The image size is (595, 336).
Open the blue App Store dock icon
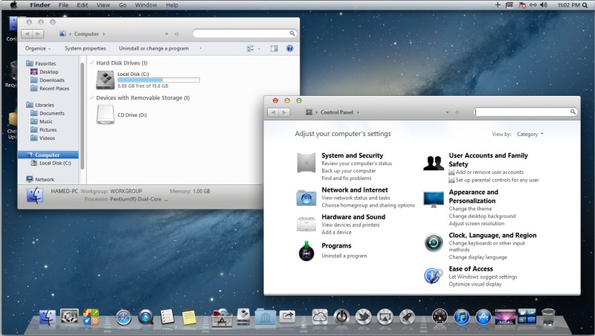coord(483,317)
